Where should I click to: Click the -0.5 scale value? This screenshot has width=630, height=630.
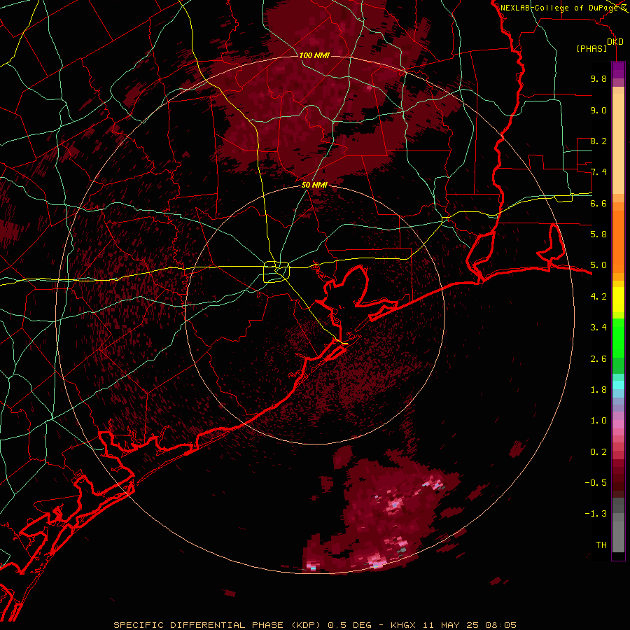click(596, 483)
